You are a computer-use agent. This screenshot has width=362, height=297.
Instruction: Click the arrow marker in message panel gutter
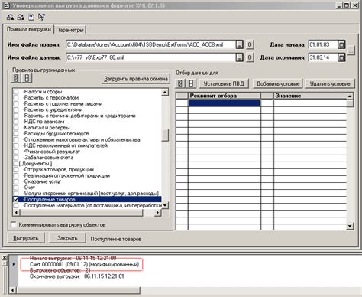14,264
